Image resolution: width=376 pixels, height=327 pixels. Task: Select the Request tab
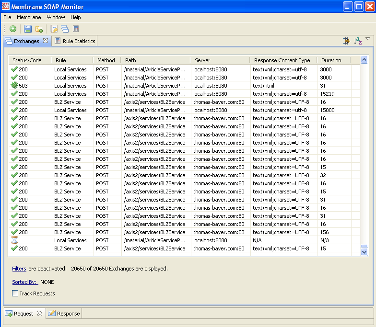coord(23,313)
